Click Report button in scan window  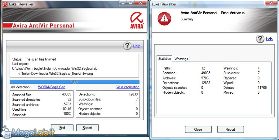point(87,128)
